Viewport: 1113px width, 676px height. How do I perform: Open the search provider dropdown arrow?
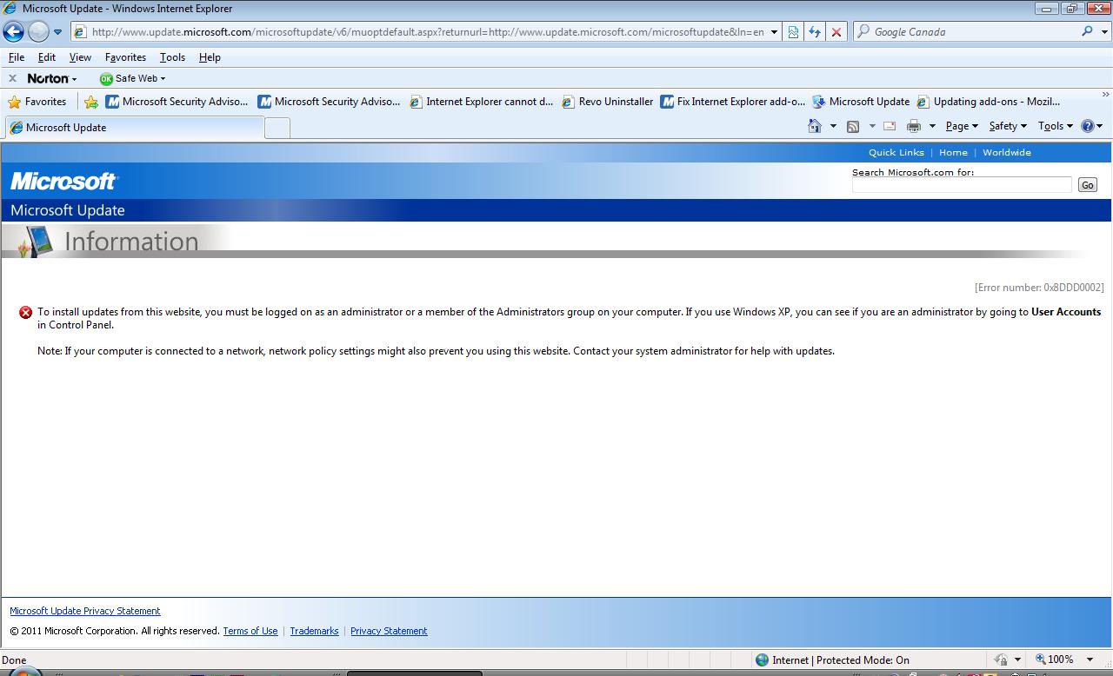tap(1103, 32)
